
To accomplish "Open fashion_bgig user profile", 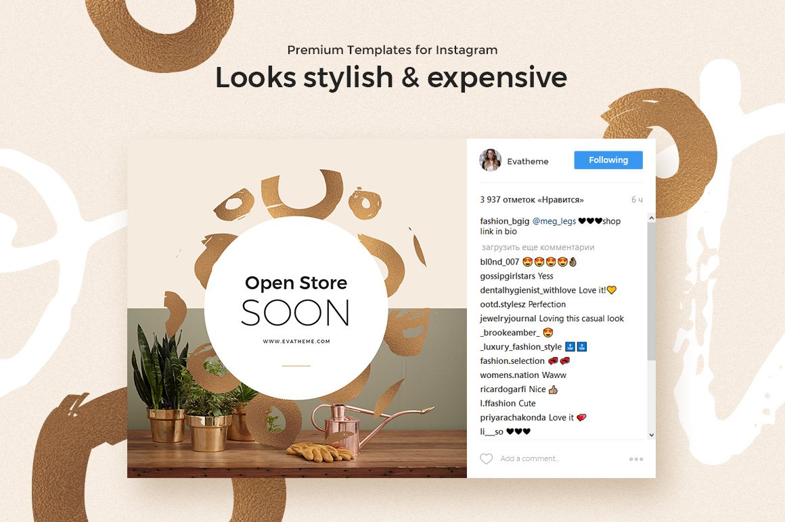I will click(x=504, y=221).
